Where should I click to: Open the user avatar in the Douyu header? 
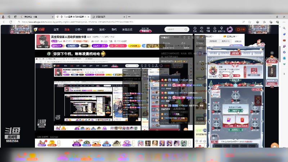click(x=230, y=30)
